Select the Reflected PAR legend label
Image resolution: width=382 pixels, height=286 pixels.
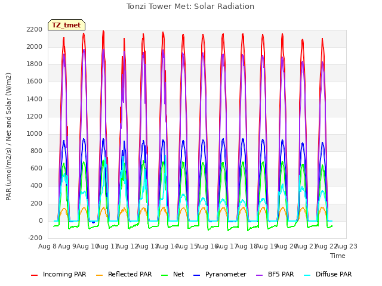tap(130, 274)
